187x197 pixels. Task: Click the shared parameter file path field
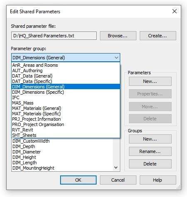(54, 36)
